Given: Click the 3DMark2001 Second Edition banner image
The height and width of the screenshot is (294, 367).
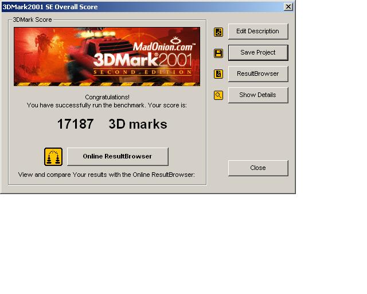Looking at the screenshot, I should point(106,57).
